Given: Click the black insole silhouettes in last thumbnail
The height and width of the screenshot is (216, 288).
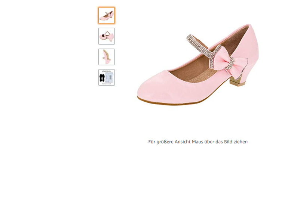Looking at the screenshot, I should pos(102,77).
